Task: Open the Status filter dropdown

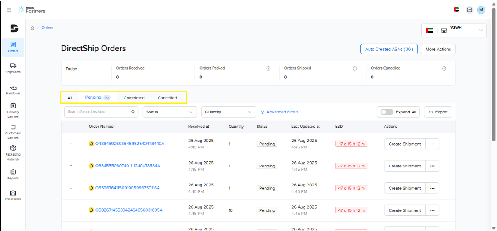Action: pos(170,112)
